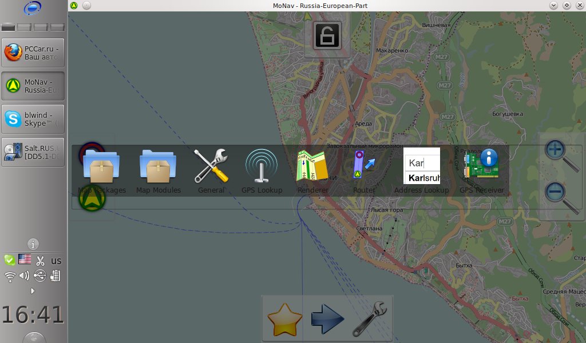Click the volume speaker tray icon
Screen dimensions: 586x343
[25, 276]
